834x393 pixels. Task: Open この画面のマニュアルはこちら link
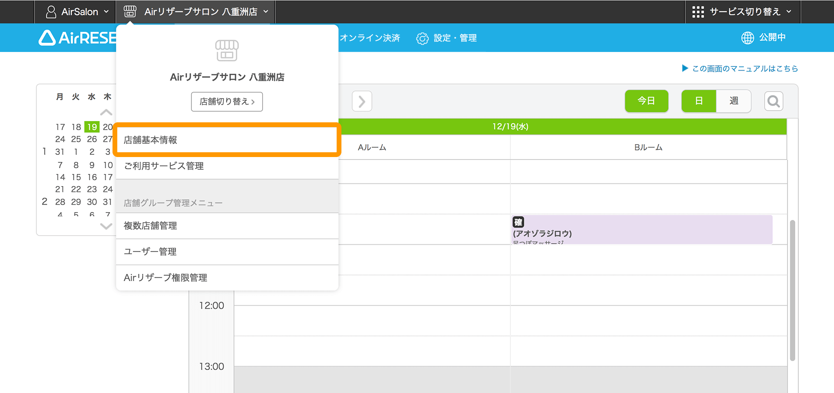click(740, 69)
